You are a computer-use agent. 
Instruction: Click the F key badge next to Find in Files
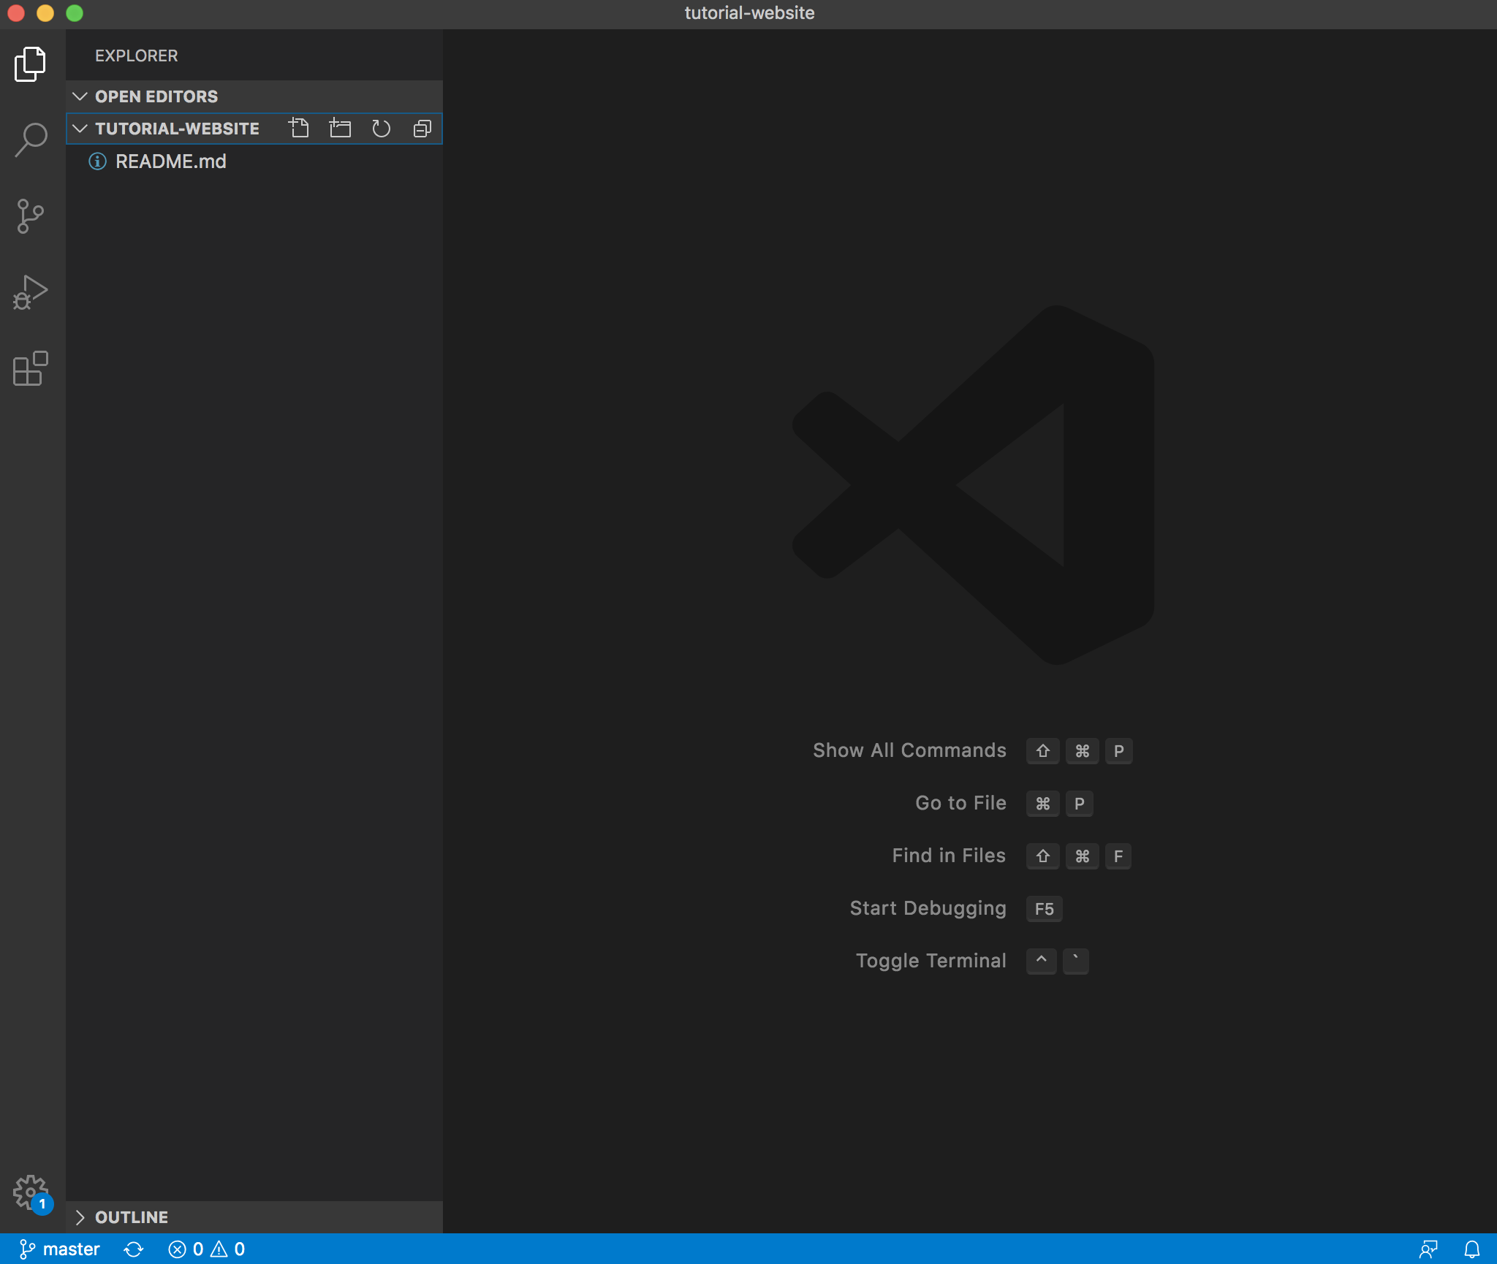(1118, 856)
